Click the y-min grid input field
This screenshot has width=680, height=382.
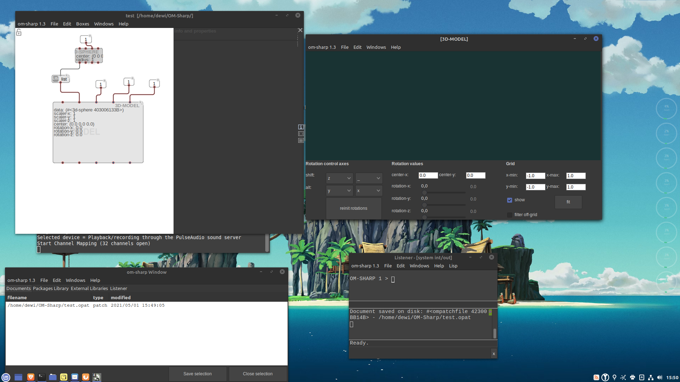[535, 187]
